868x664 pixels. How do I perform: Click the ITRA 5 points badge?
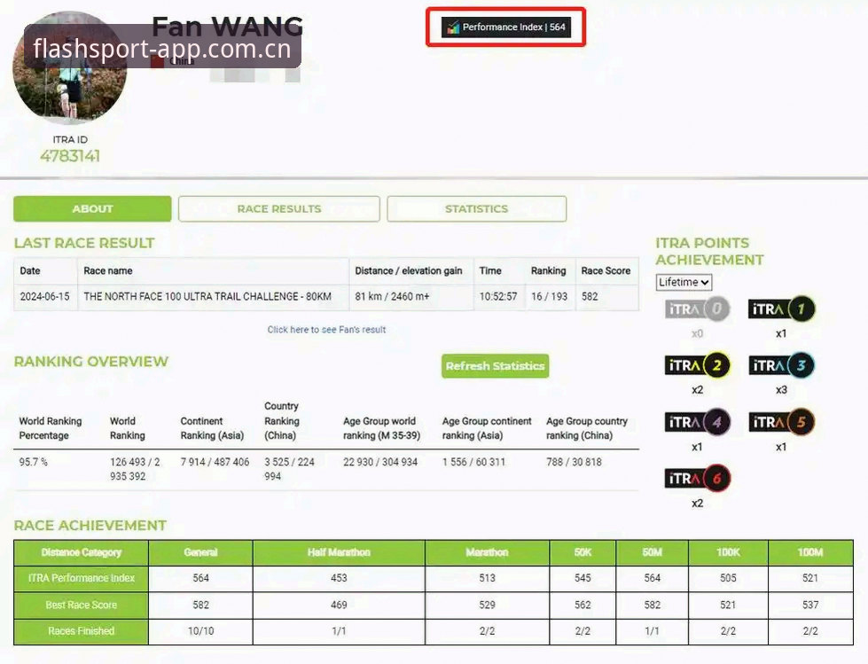click(782, 423)
